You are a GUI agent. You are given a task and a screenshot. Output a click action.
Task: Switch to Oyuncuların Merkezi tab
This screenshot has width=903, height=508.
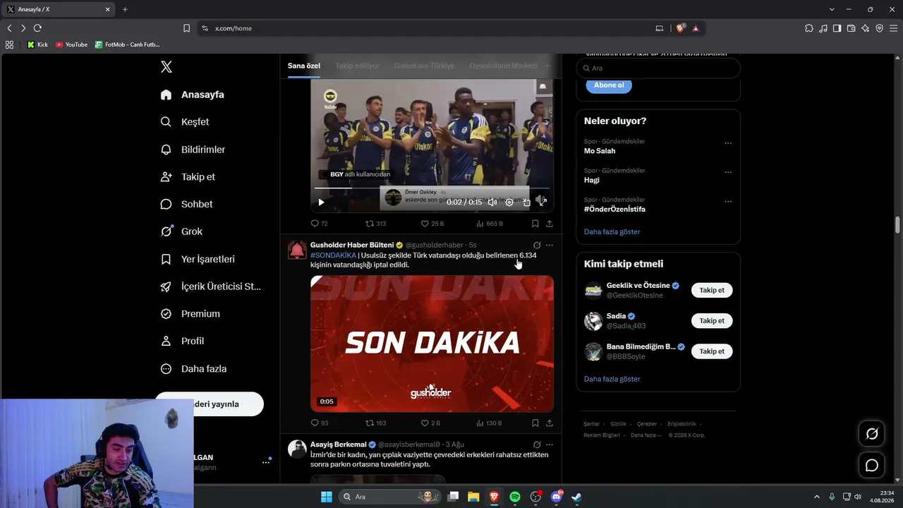[503, 66]
